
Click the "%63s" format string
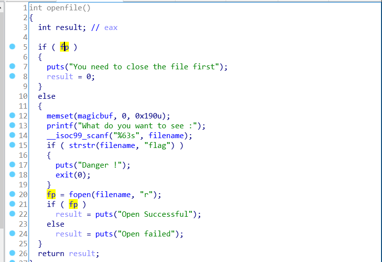[126, 135]
